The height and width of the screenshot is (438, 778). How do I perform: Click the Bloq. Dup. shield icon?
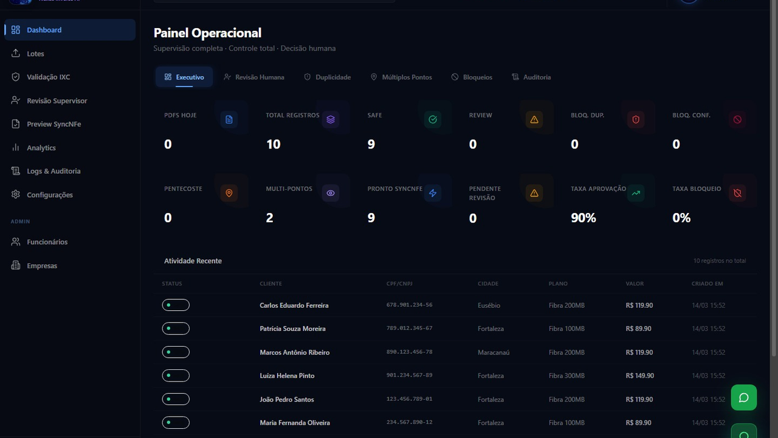636,119
